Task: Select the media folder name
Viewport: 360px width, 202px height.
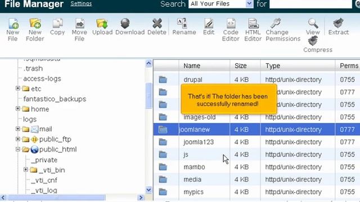Action: pos(192,180)
